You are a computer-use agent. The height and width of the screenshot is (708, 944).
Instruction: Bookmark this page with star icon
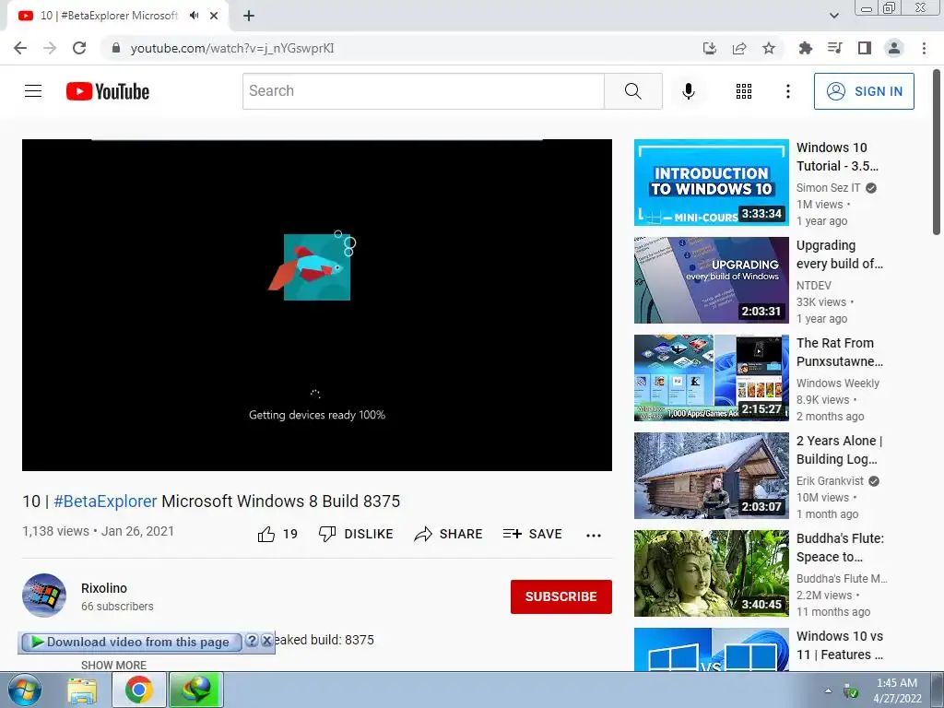pos(769,48)
